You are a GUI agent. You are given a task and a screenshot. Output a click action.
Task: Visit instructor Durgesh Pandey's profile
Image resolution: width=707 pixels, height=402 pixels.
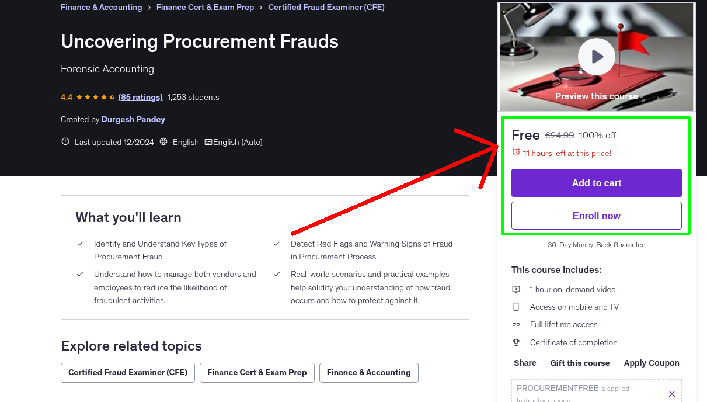(133, 119)
